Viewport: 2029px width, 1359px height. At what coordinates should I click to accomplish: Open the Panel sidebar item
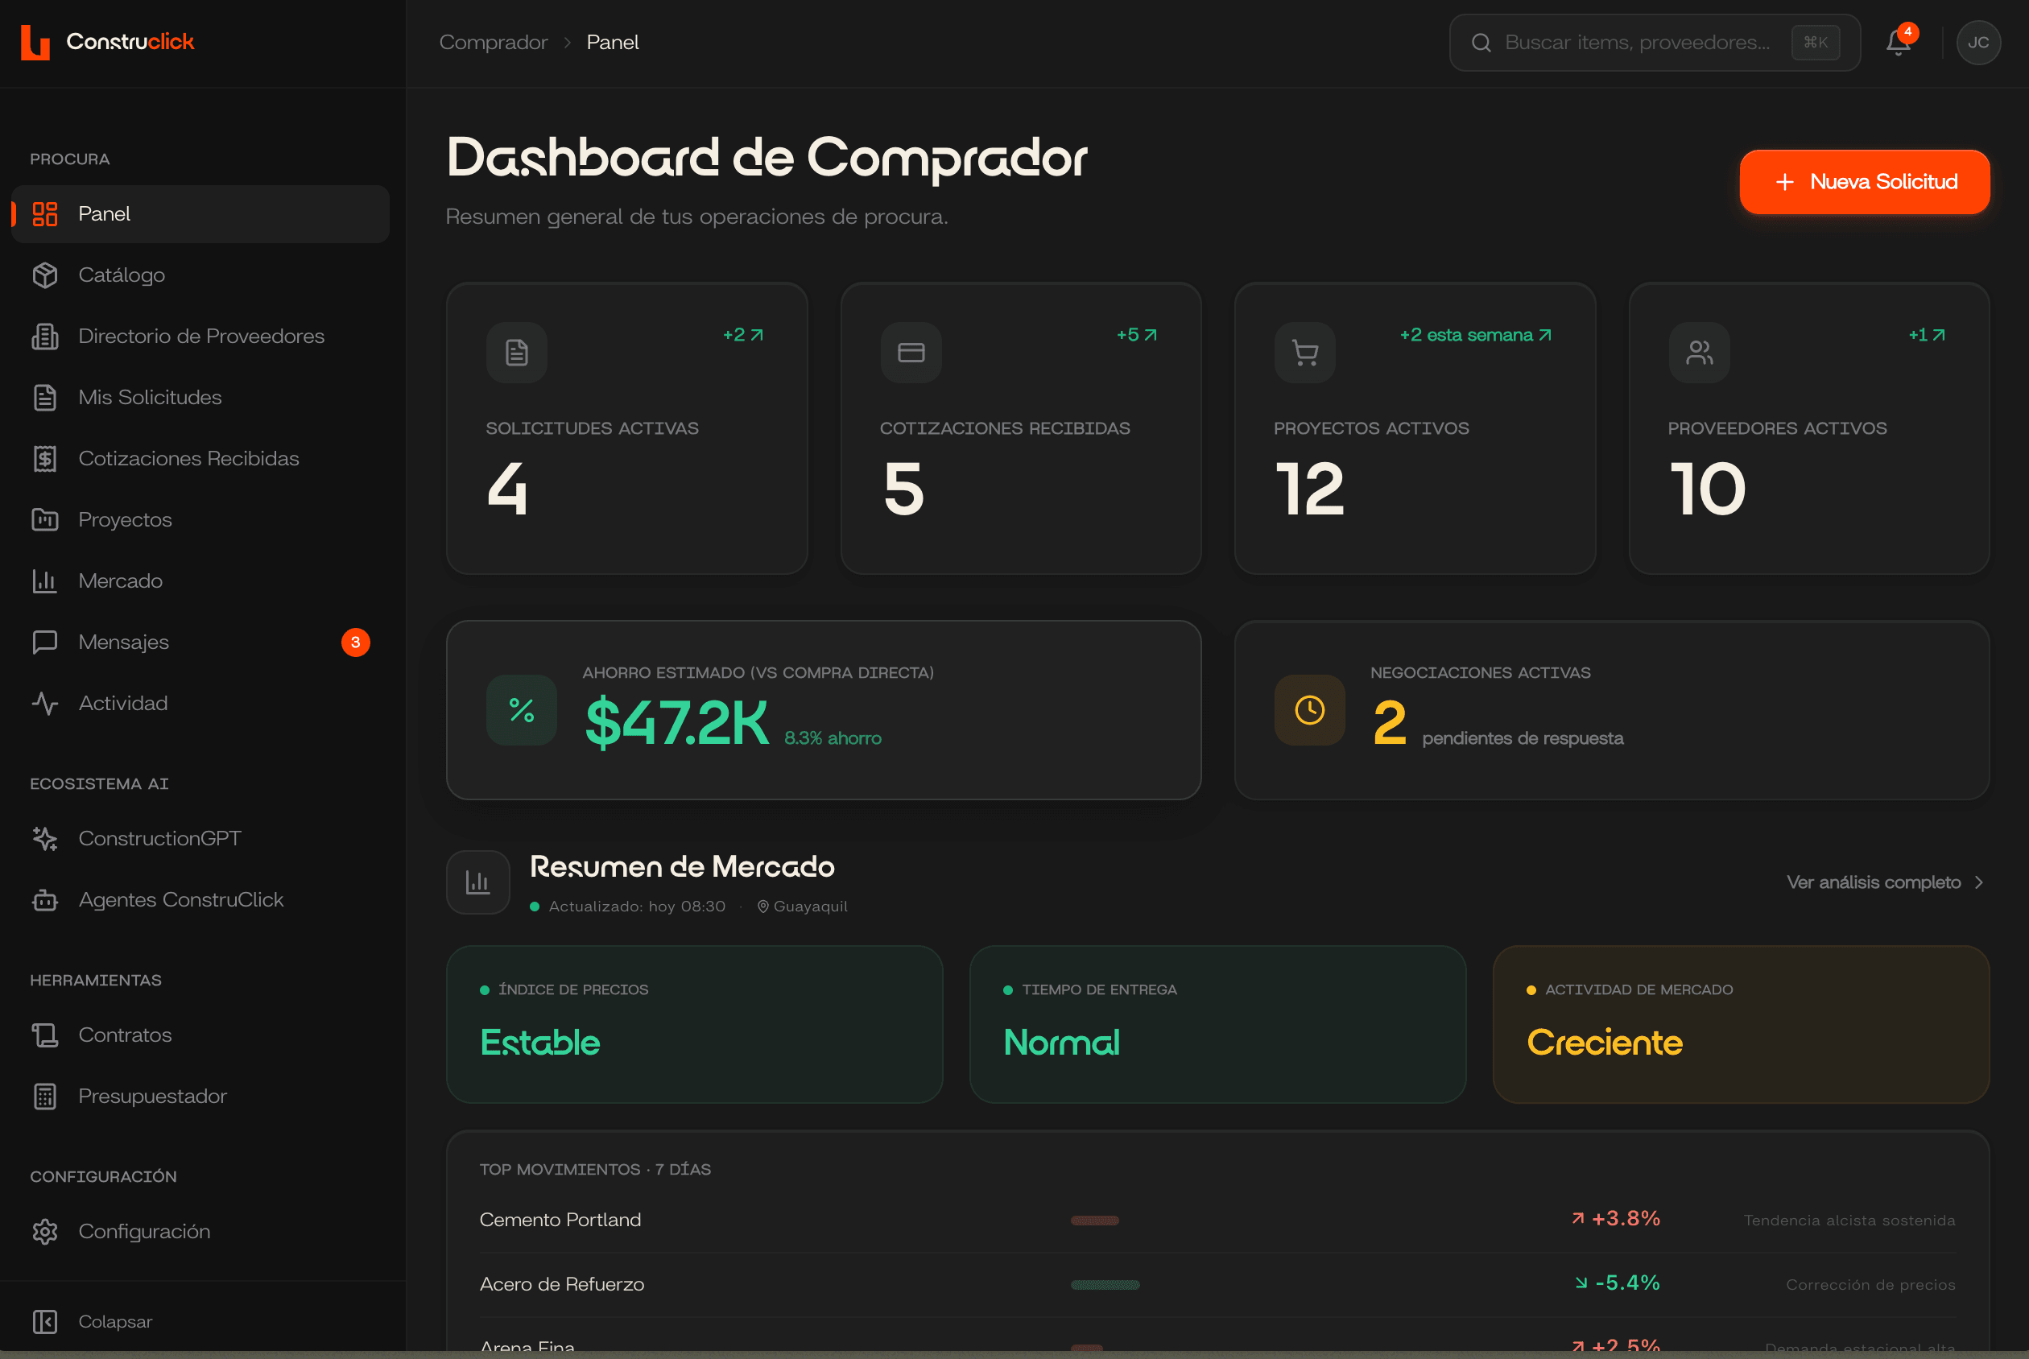coord(200,213)
